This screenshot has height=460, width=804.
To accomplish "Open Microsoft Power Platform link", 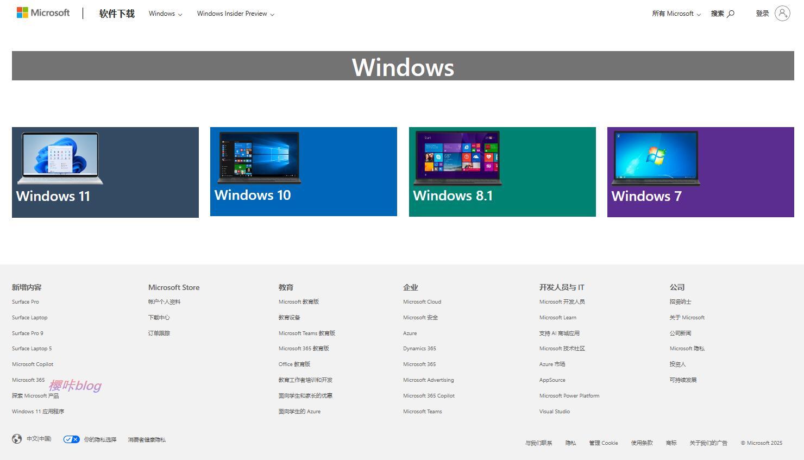I will 569,396.
